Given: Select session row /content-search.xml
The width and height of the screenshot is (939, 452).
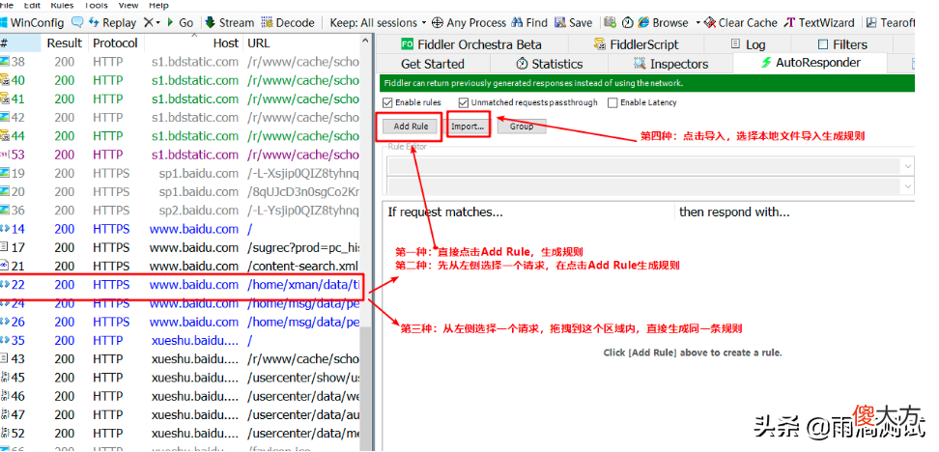Looking at the screenshot, I should coord(180,266).
